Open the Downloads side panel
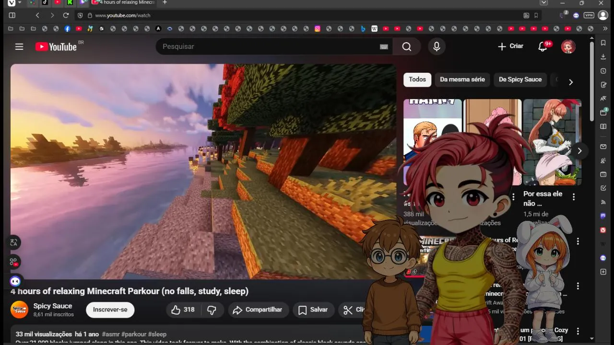The image size is (614, 345). [x=603, y=57]
